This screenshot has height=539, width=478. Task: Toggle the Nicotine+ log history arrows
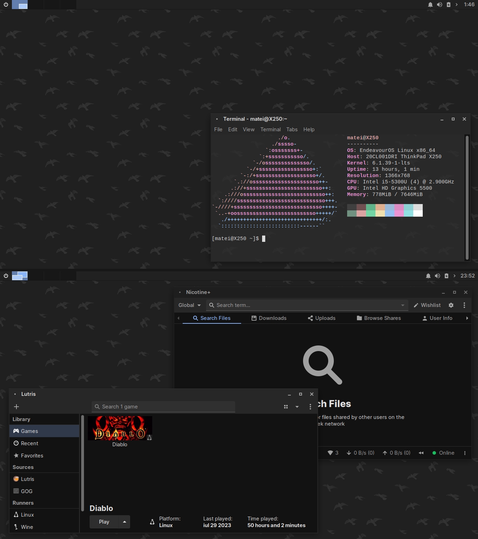[421, 453]
